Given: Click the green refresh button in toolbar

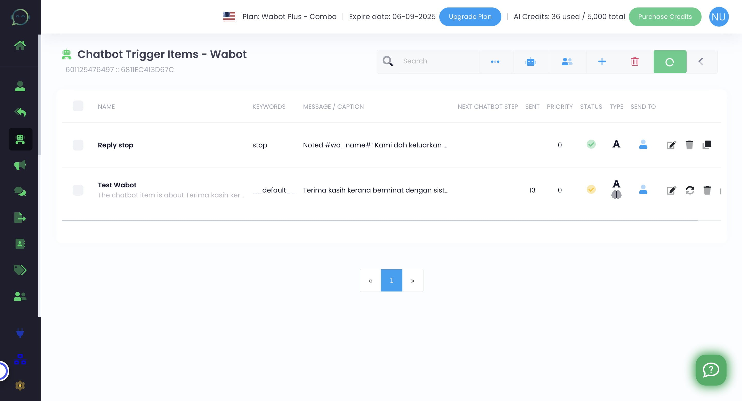Looking at the screenshot, I should (669, 62).
